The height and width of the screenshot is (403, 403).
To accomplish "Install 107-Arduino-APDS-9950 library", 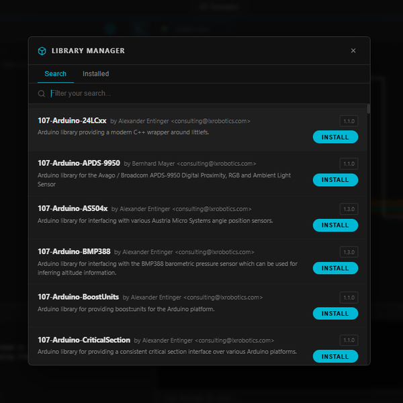I will (335, 180).
